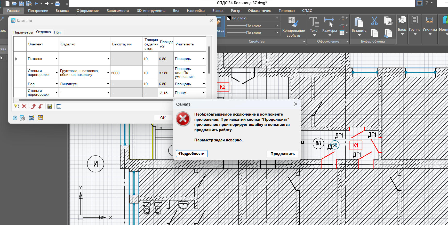Click the copy icon in Буфер обмена
This screenshot has width=448, height=225.
374,33
